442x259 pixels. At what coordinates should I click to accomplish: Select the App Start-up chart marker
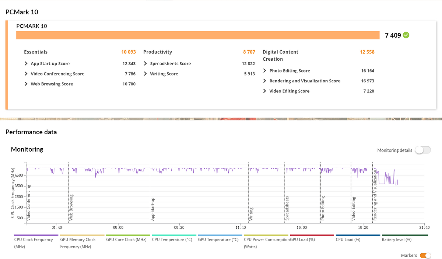pyautogui.click(x=153, y=209)
